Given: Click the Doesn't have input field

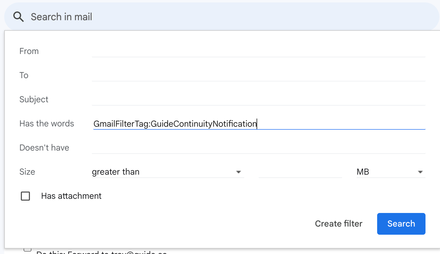Looking at the screenshot, I should pyautogui.click(x=259, y=148).
